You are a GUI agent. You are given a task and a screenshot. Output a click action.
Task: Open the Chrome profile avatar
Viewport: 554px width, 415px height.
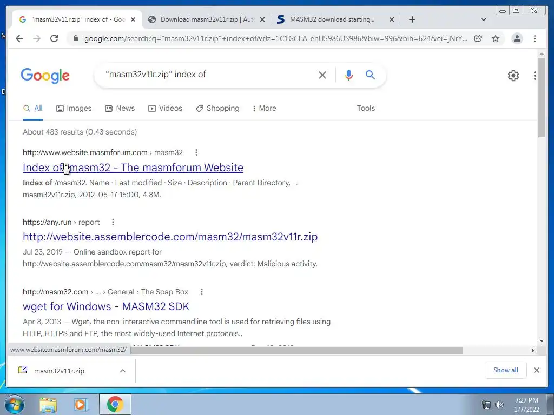(517, 38)
